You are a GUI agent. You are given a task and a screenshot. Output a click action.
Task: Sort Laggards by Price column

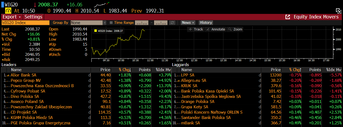point(271,70)
